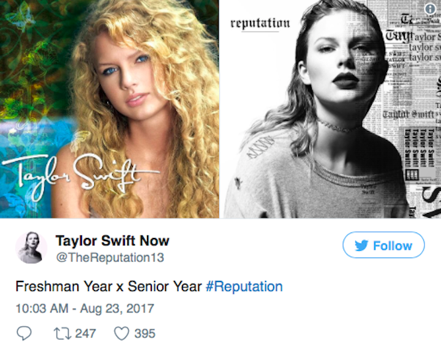Click the Follow button
The height and width of the screenshot is (353, 441).
[383, 245]
